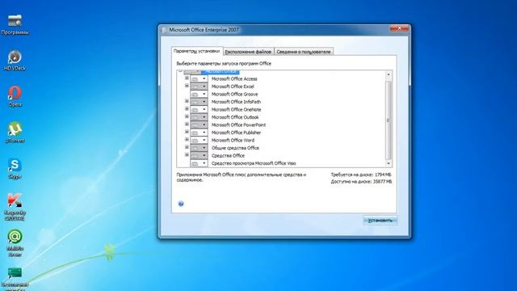This screenshot has height=291, width=517.
Task: Click the component list scrollbar down arrow
Action: click(389, 163)
